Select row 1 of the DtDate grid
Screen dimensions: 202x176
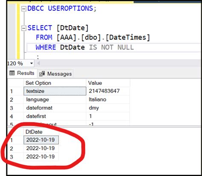pos(41,140)
